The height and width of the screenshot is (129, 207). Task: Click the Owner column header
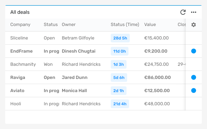point(69,25)
